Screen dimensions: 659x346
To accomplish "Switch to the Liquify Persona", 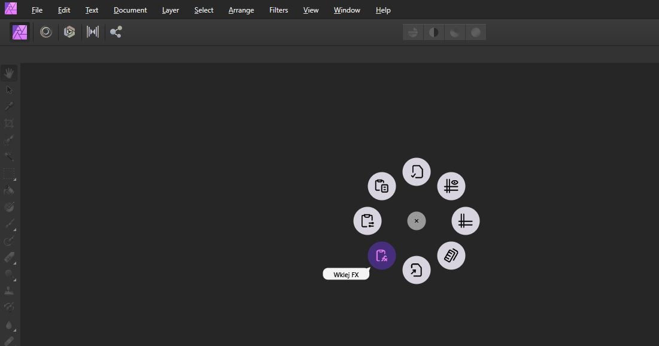I will (46, 32).
